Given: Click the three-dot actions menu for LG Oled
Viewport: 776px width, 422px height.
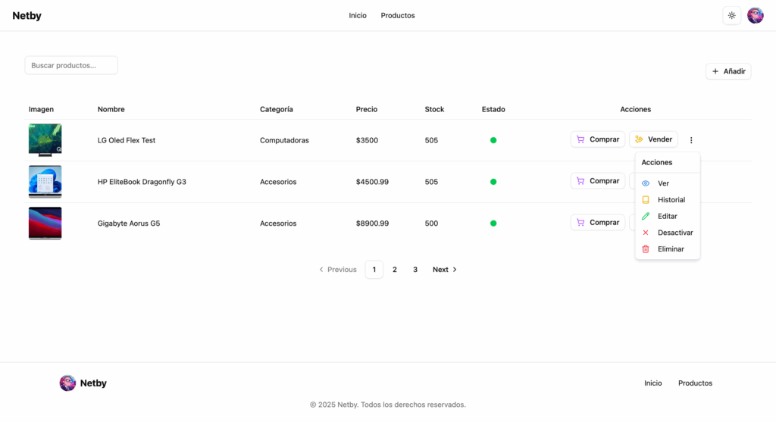Looking at the screenshot, I should (691, 140).
